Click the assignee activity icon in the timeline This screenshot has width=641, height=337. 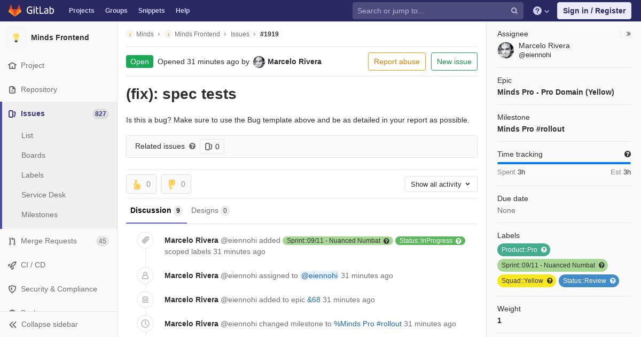click(x=145, y=275)
